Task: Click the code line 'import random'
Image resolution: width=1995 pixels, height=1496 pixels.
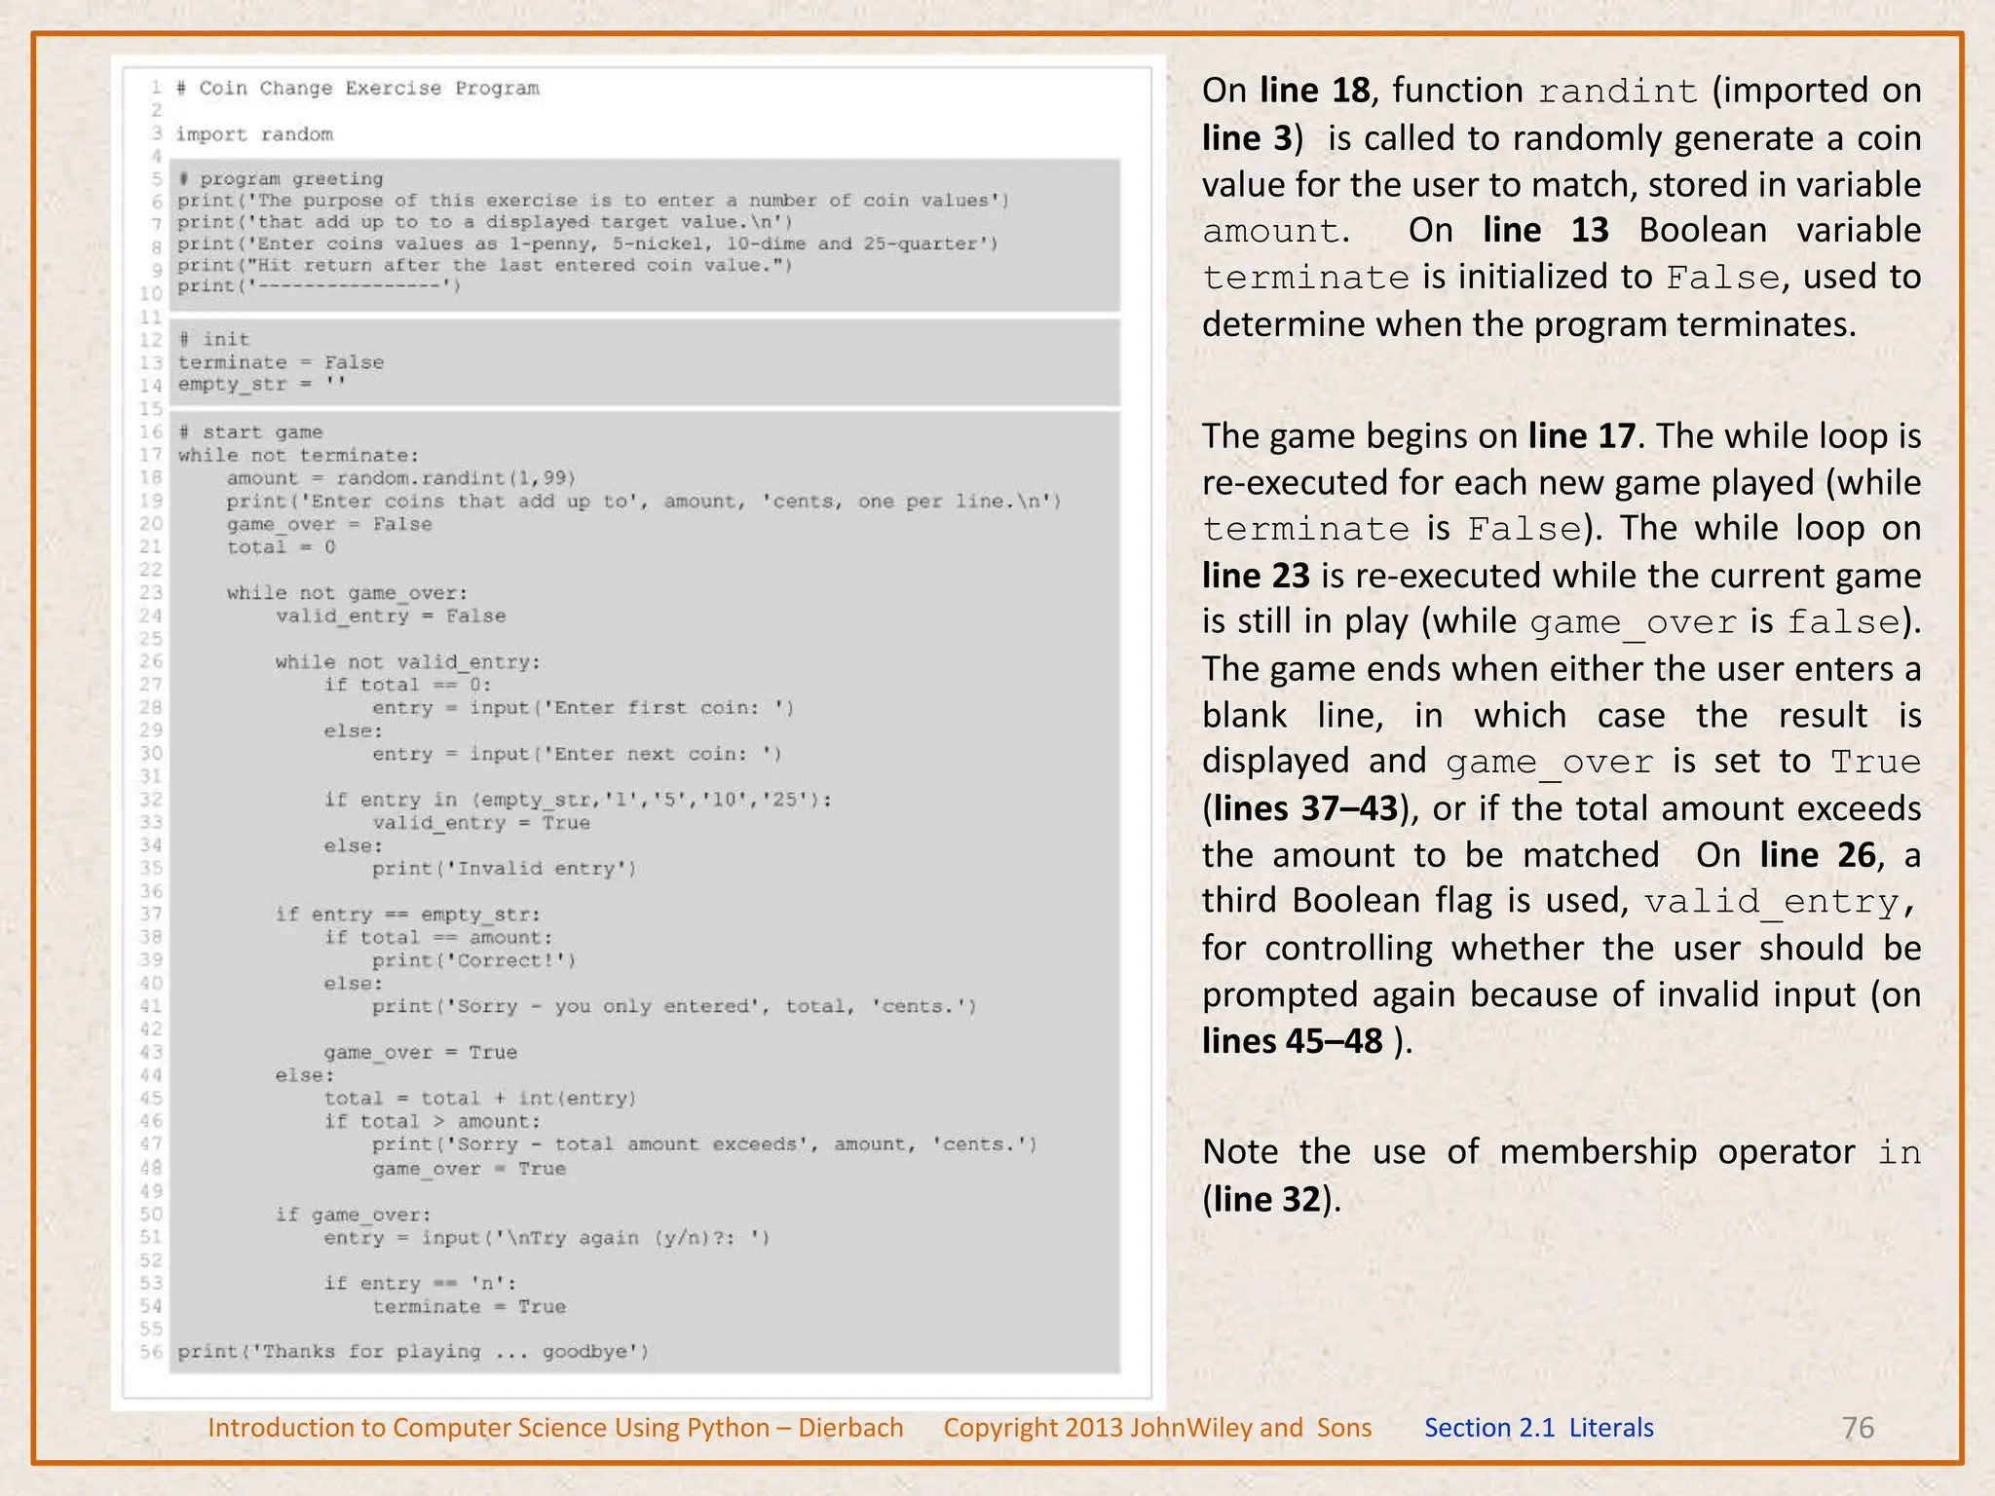Action: [x=254, y=134]
